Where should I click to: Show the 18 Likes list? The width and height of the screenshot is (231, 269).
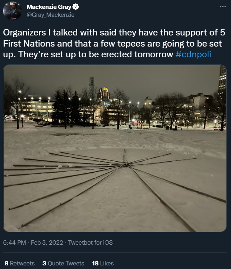point(103,263)
